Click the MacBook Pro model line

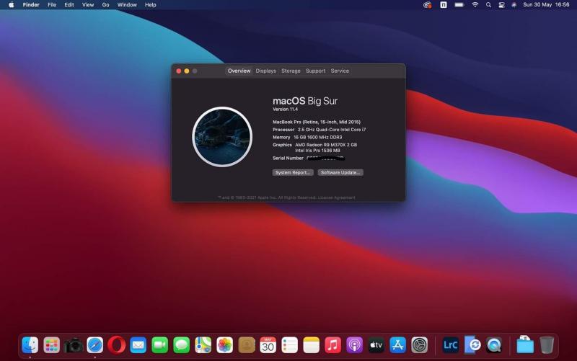[317, 122]
